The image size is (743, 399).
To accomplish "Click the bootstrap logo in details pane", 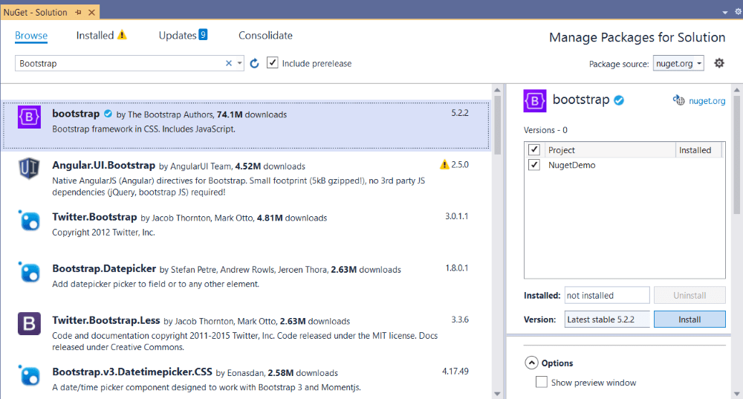I will tap(535, 101).
